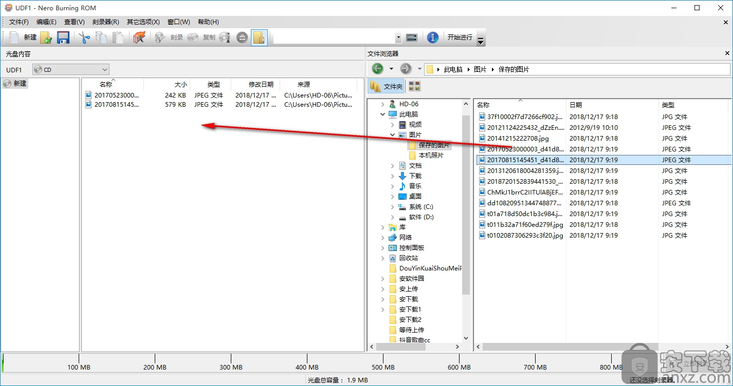
Task: Save the compilation using the floppy disk icon
Action: [63, 37]
